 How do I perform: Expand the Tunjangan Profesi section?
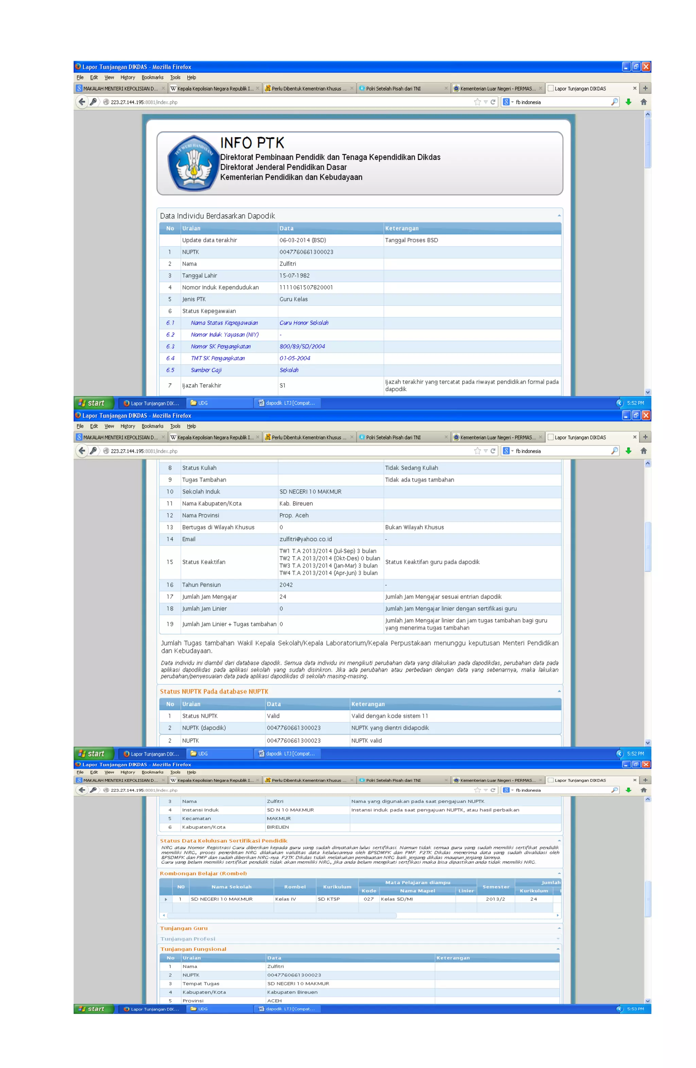tap(558, 938)
